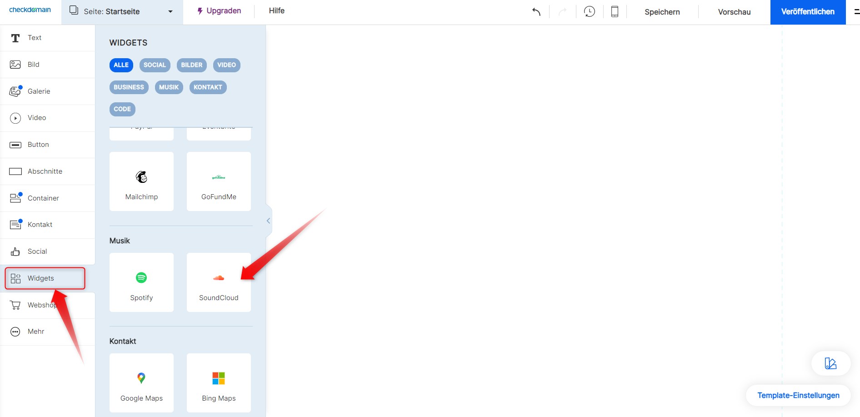Viewport: 860px width, 417px height.
Task: Click the Veröffentlichen button
Action: point(808,12)
